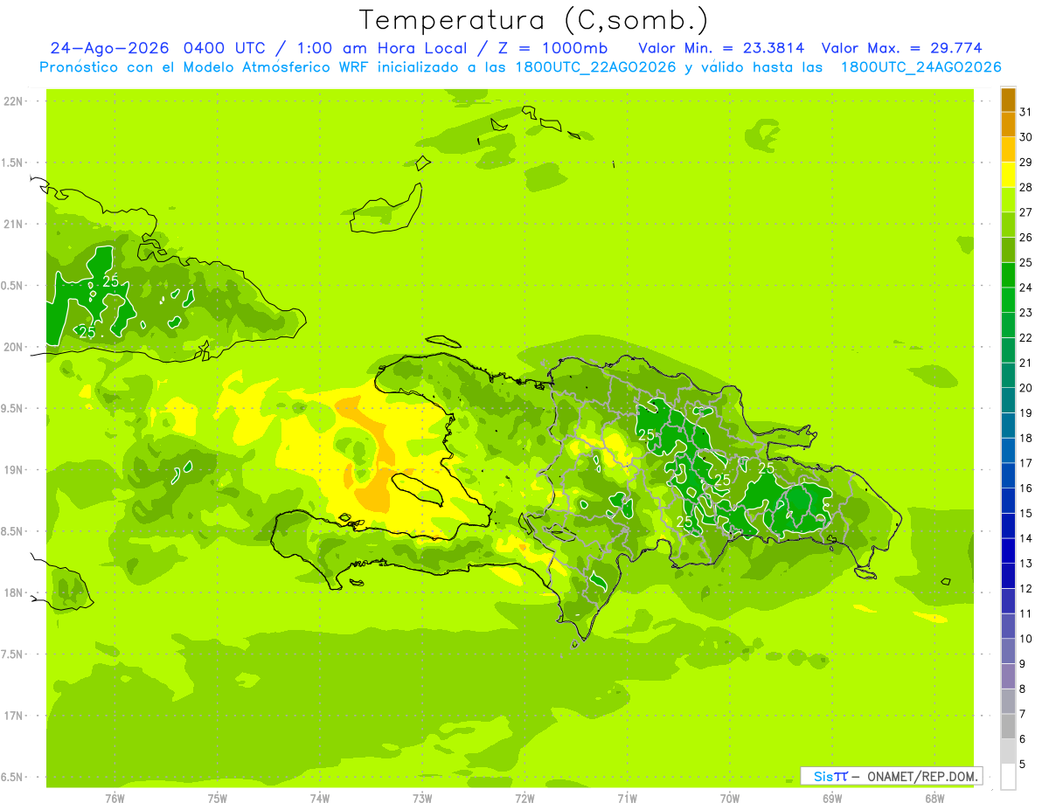Click the '22N' latitude axis label
The height and width of the screenshot is (810, 1049).
14,100
